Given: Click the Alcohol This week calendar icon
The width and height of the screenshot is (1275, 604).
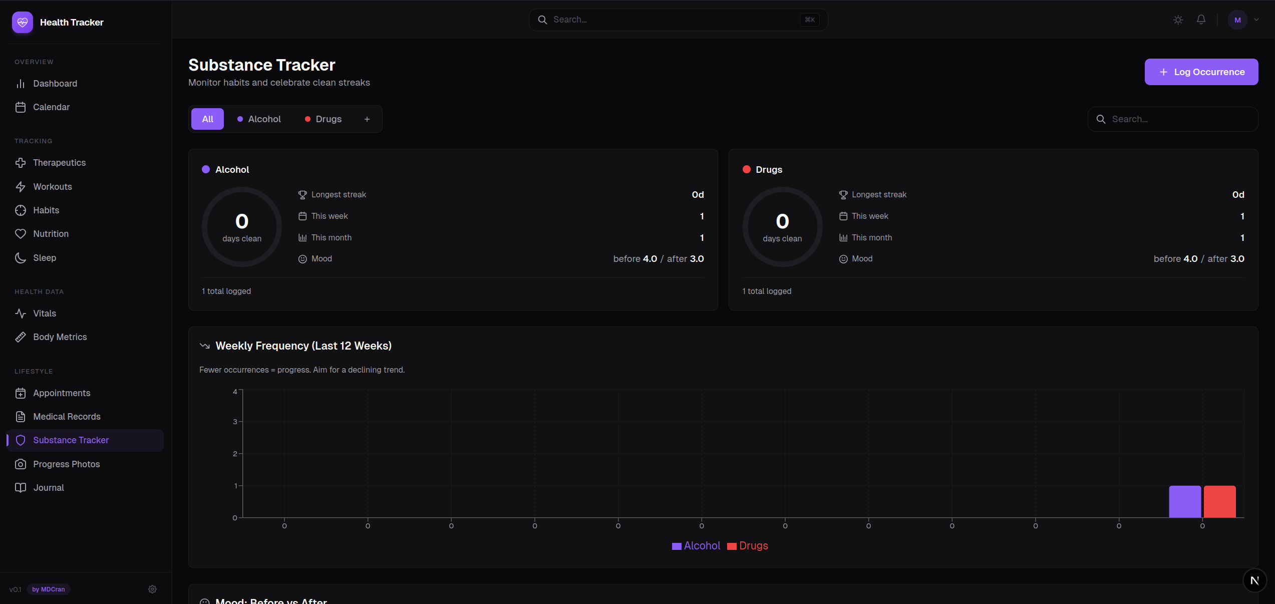Looking at the screenshot, I should click(x=302, y=216).
